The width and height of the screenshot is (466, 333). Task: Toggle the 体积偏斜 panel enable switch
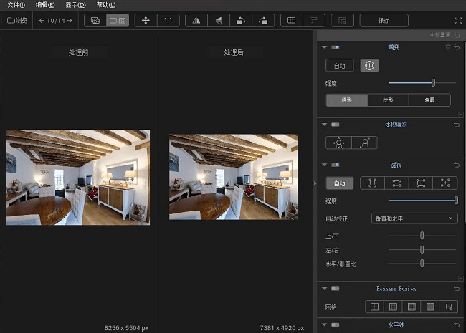click(336, 125)
